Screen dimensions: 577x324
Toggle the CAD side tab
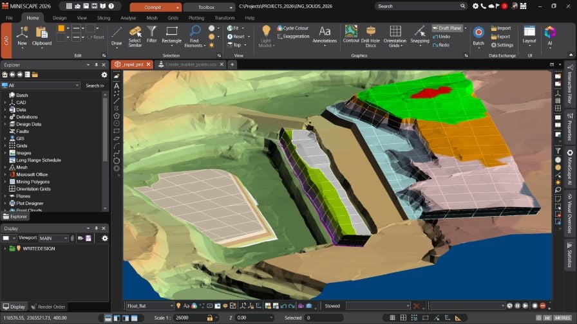6,40
